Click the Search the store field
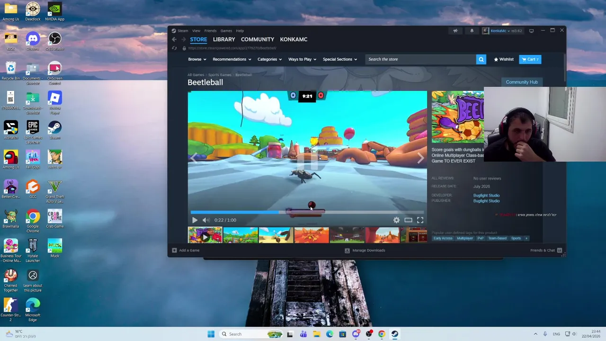 pyautogui.click(x=421, y=59)
